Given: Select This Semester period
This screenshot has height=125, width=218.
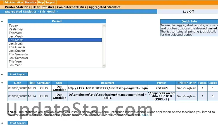Looking at the screenshot, I should pos(55,54).
